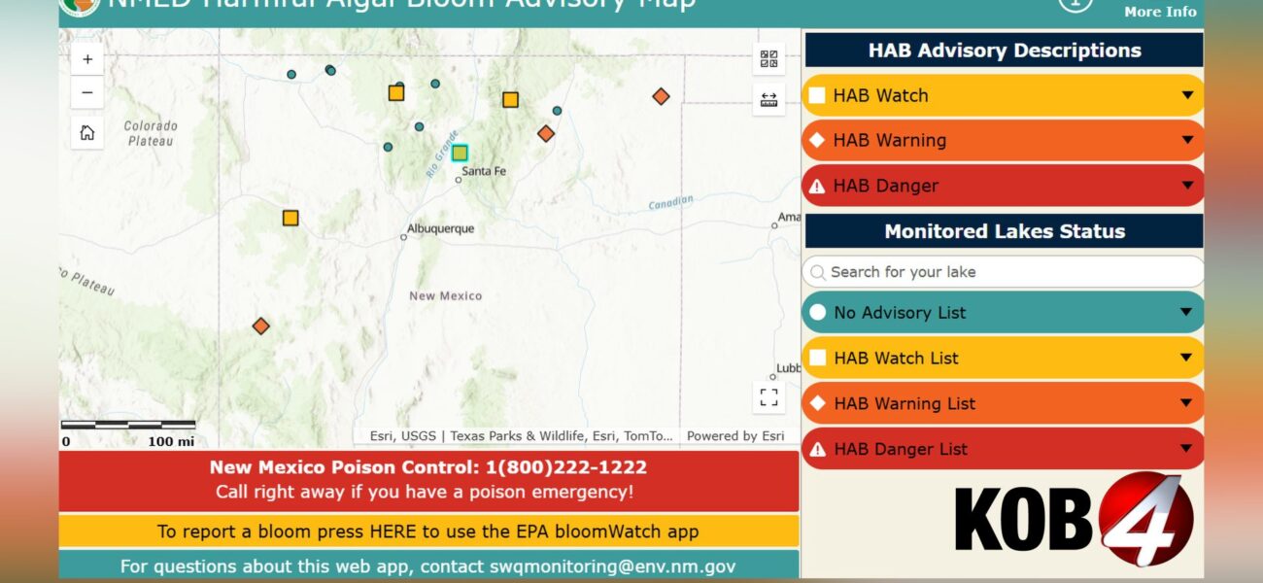This screenshot has width=1263, height=583.
Task: Select the yellow square marker northeast of Santa Fe
Action: [x=510, y=99]
